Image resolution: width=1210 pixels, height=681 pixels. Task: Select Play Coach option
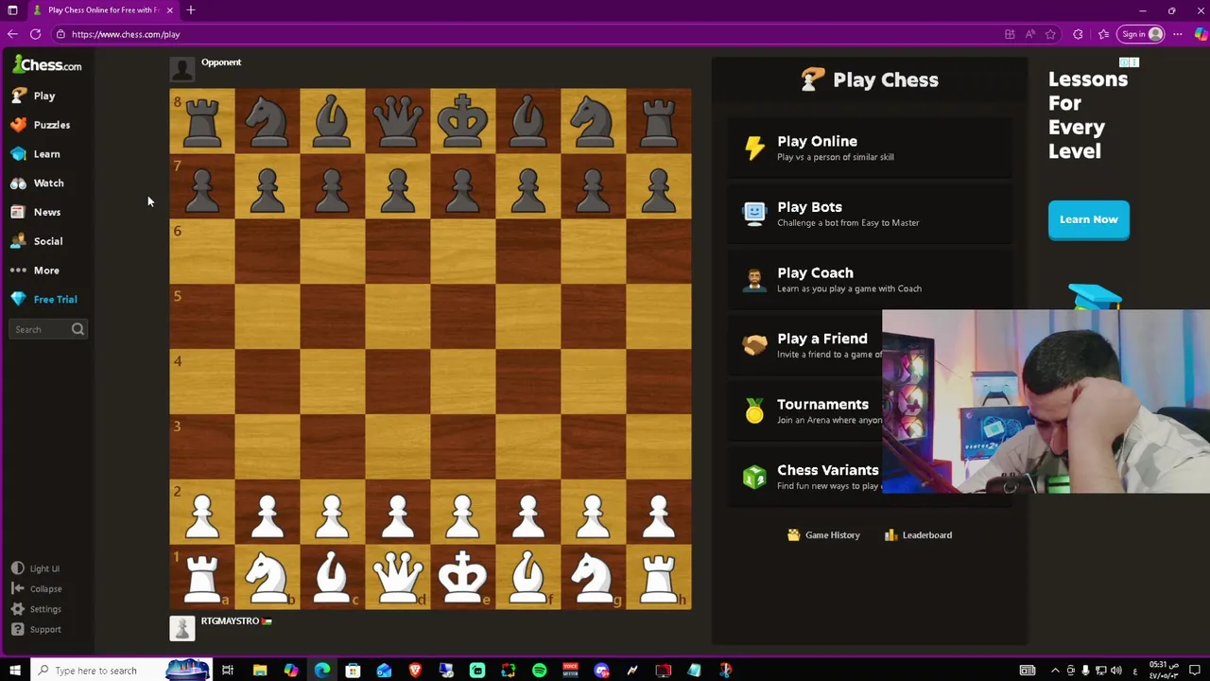click(x=870, y=279)
